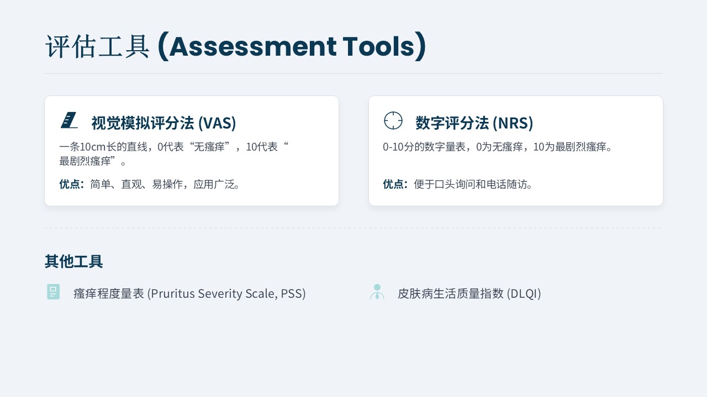Click the (DLQI) abbreviation in parentheses

pyautogui.click(x=524, y=293)
